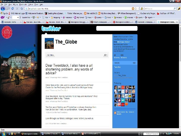This screenshot has width=181, height=136.
Task: Open the View menu
Action: tap(10, 5)
